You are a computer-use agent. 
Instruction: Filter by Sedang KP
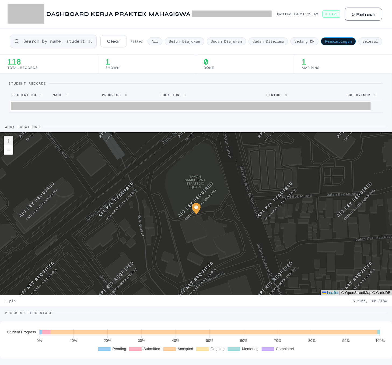point(304,41)
